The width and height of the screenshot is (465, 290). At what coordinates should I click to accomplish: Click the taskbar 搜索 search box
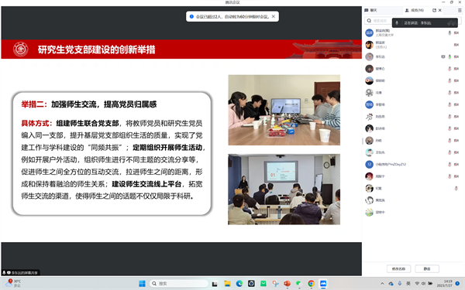(179, 284)
